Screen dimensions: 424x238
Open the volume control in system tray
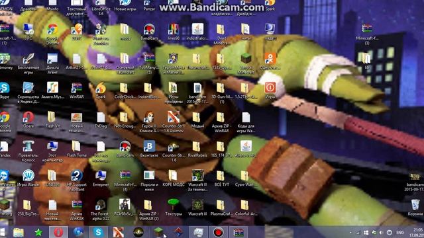tap(382, 232)
